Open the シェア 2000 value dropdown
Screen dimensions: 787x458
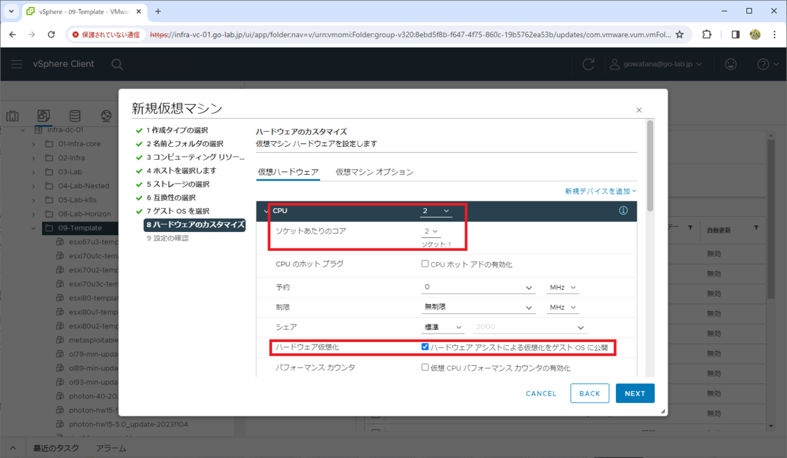tap(531, 327)
